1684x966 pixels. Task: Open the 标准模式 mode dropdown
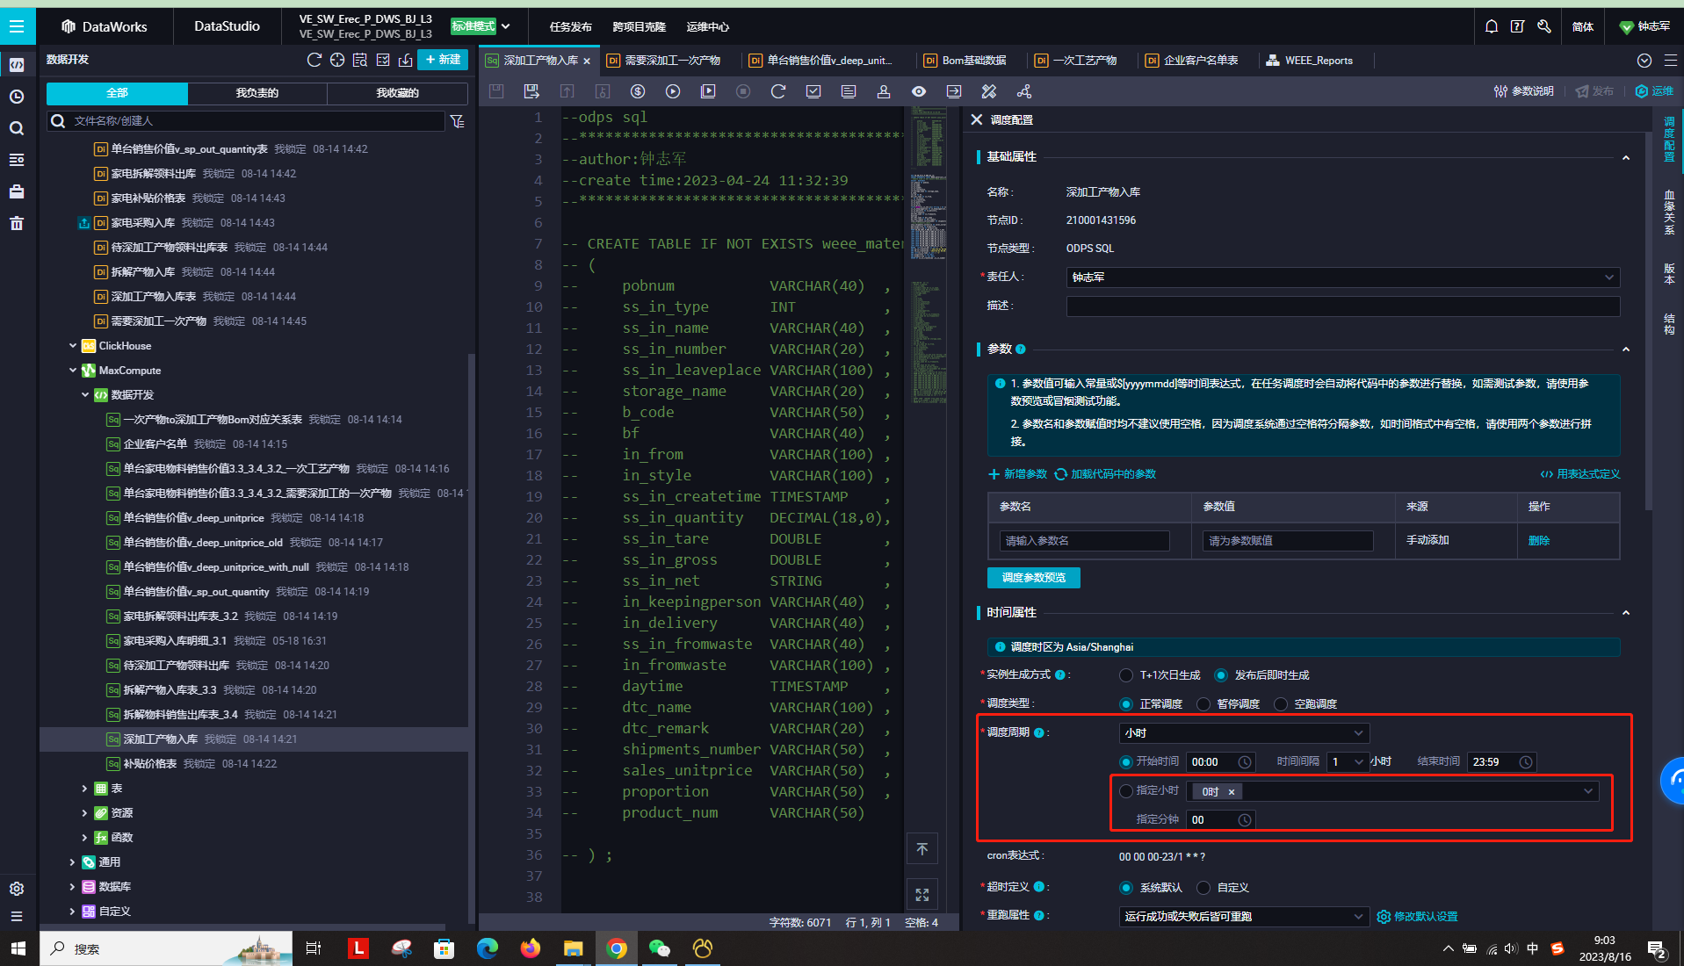coord(481,26)
